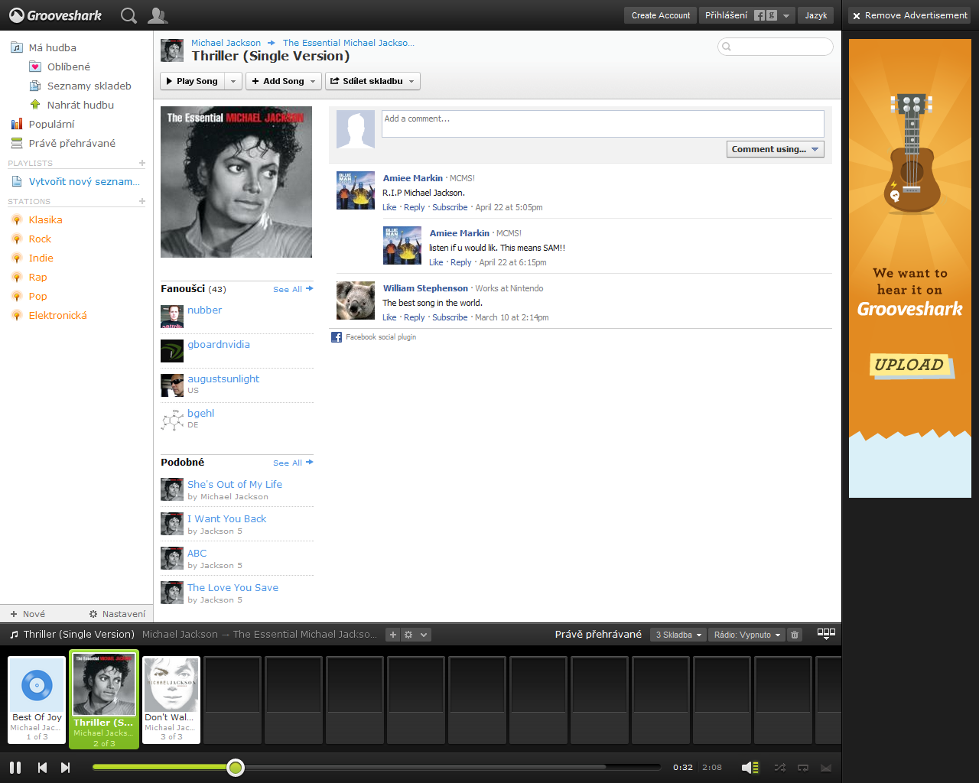Image resolution: width=979 pixels, height=783 pixels.
Task: Select Don't Wal... queue thumbnail
Action: 171,700
